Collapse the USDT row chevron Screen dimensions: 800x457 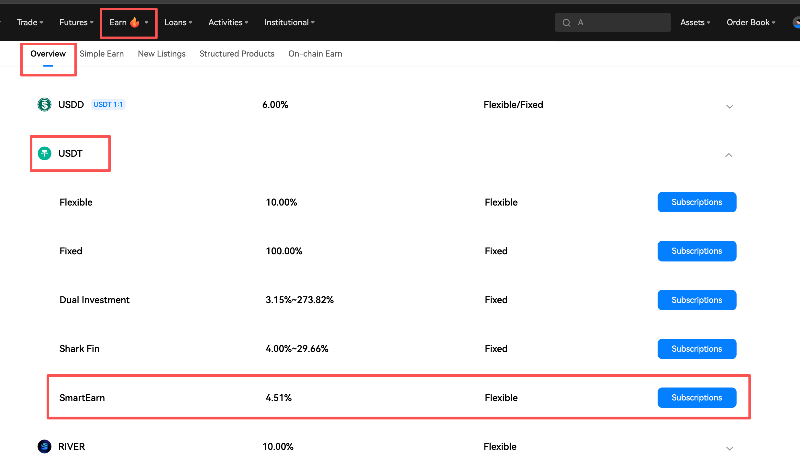[x=729, y=155]
